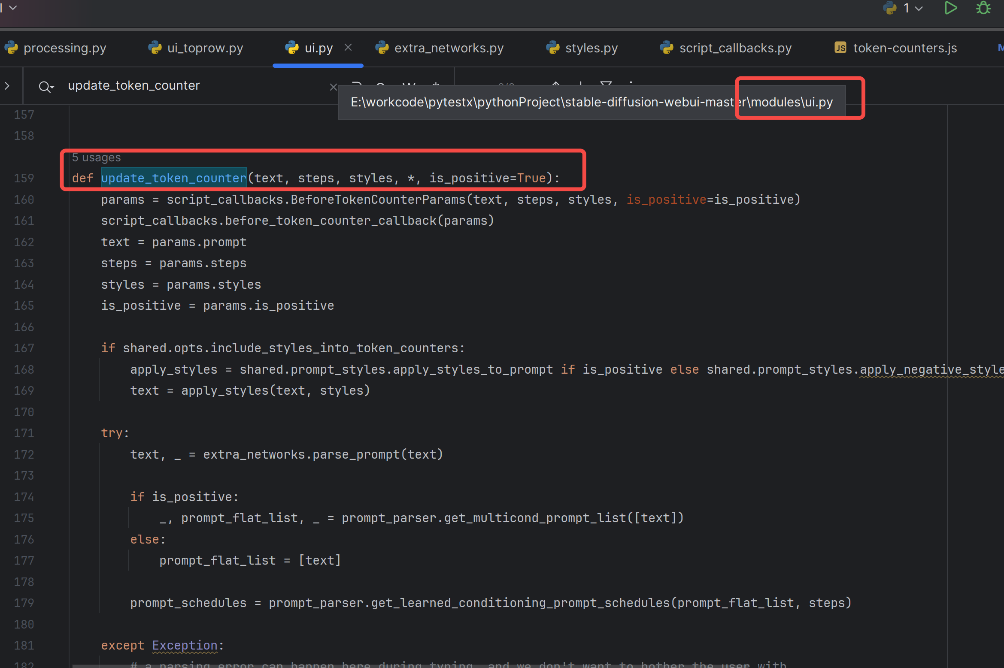Click BeforeTokenCounterParams on line 160

(378, 199)
